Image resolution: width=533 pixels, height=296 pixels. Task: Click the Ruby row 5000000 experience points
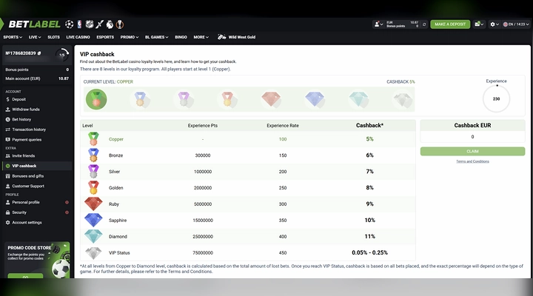point(203,204)
